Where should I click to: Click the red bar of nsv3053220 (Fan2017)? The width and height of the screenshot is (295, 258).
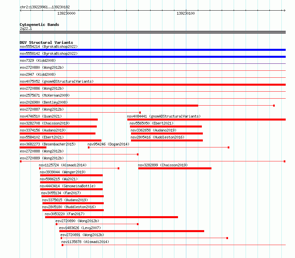tap(111, 217)
